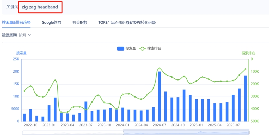Toggle the blue 搜索量 legend icon
Image resolution: width=269 pixels, height=138 pixels.
(121, 48)
